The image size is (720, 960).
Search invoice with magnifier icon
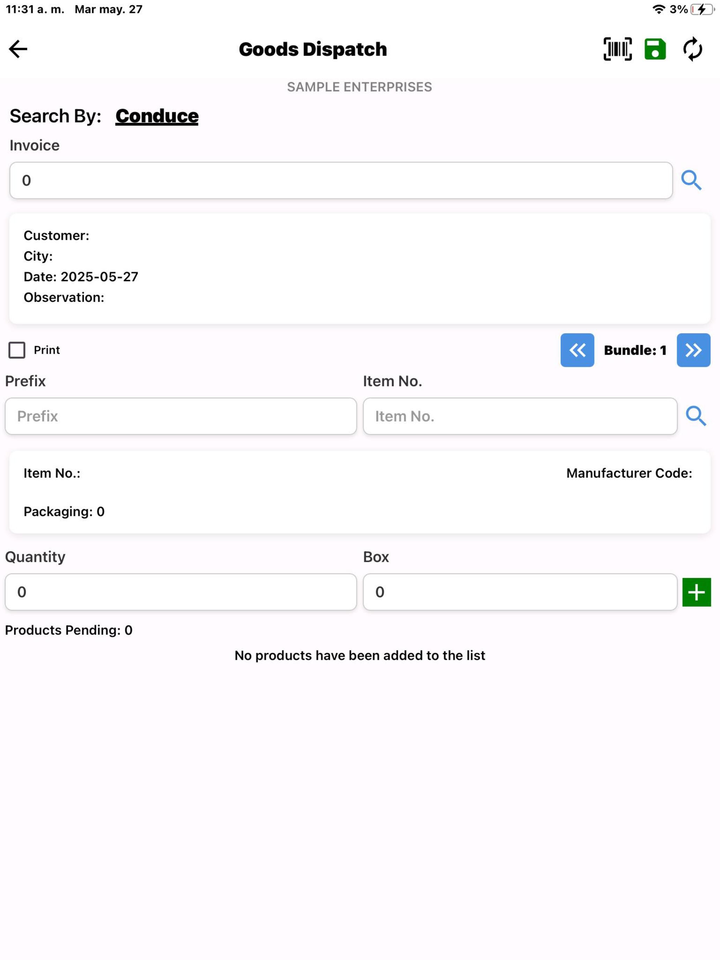tap(691, 180)
